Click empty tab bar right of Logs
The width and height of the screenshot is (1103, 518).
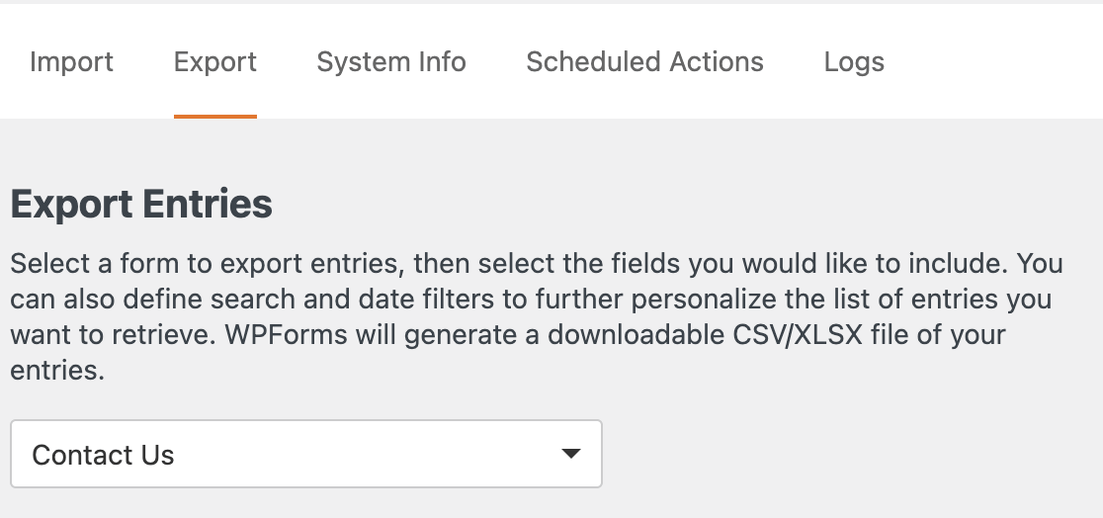(x=988, y=62)
